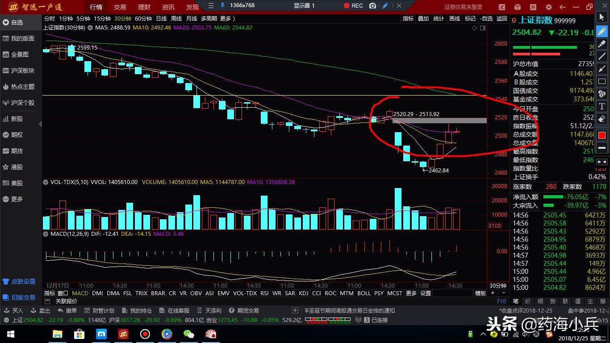Switch to the 发现 tab
This screenshot has width=610, height=343.
[x=192, y=7]
